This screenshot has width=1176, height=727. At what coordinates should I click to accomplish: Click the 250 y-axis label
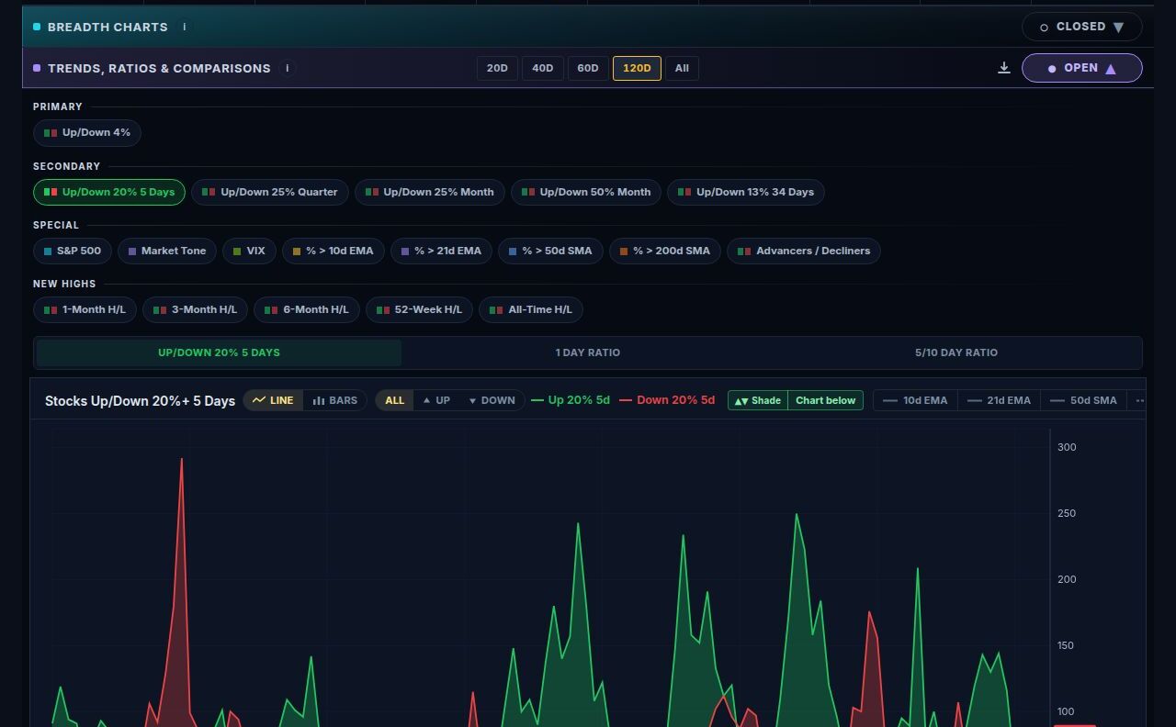click(x=1067, y=513)
